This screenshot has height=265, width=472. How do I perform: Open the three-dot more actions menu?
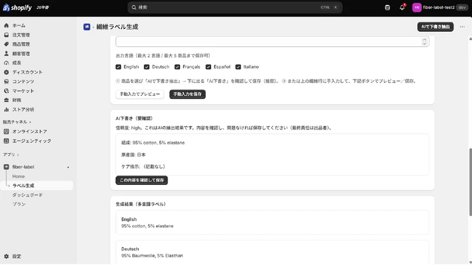(462, 26)
